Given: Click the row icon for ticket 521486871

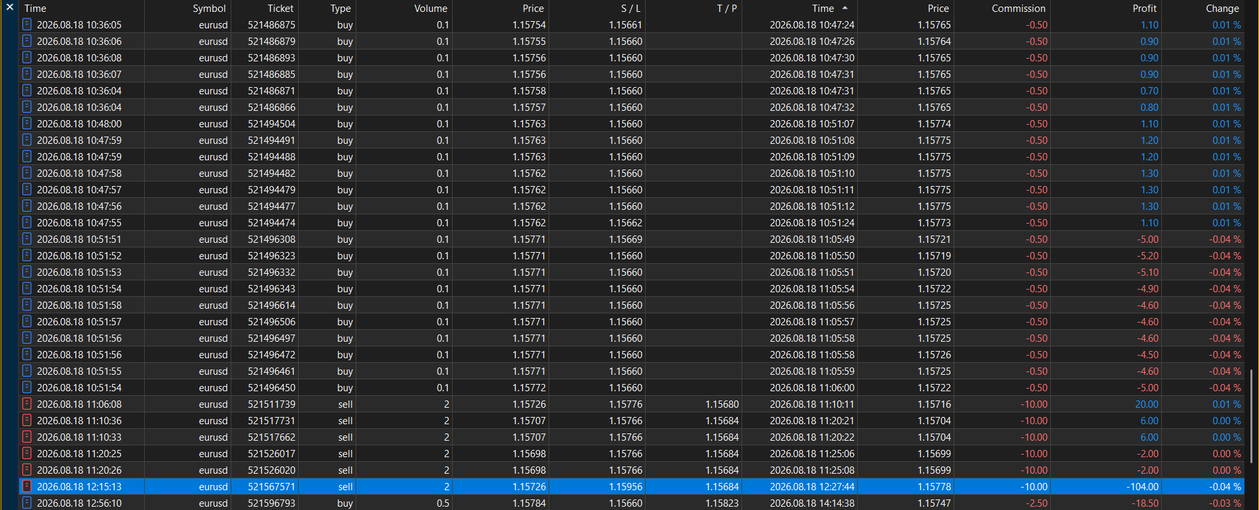Looking at the screenshot, I should pos(27,90).
